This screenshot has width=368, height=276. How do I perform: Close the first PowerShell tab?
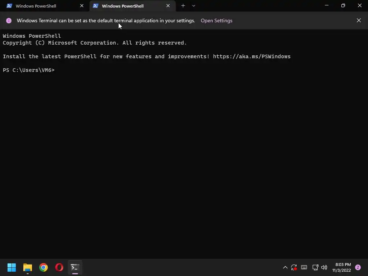82,6
